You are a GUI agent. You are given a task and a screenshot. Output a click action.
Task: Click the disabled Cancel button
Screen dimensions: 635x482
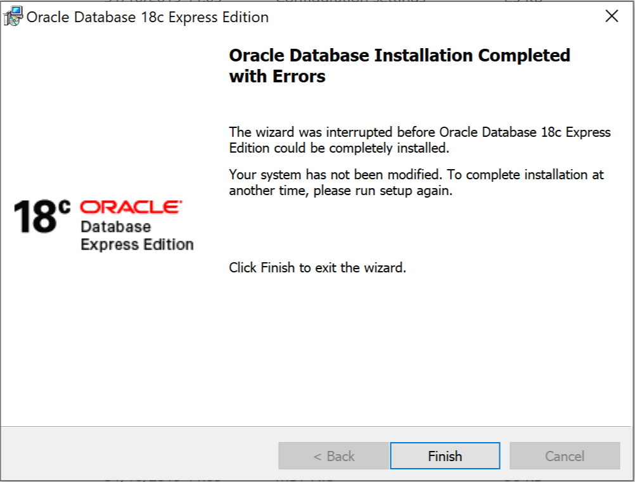pos(564,456)
